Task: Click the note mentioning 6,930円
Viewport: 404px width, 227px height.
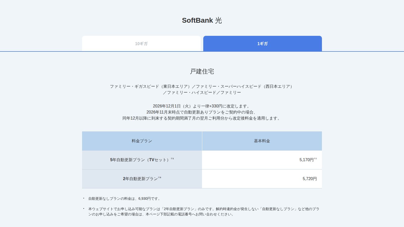Action: click(x=125, y=199)
